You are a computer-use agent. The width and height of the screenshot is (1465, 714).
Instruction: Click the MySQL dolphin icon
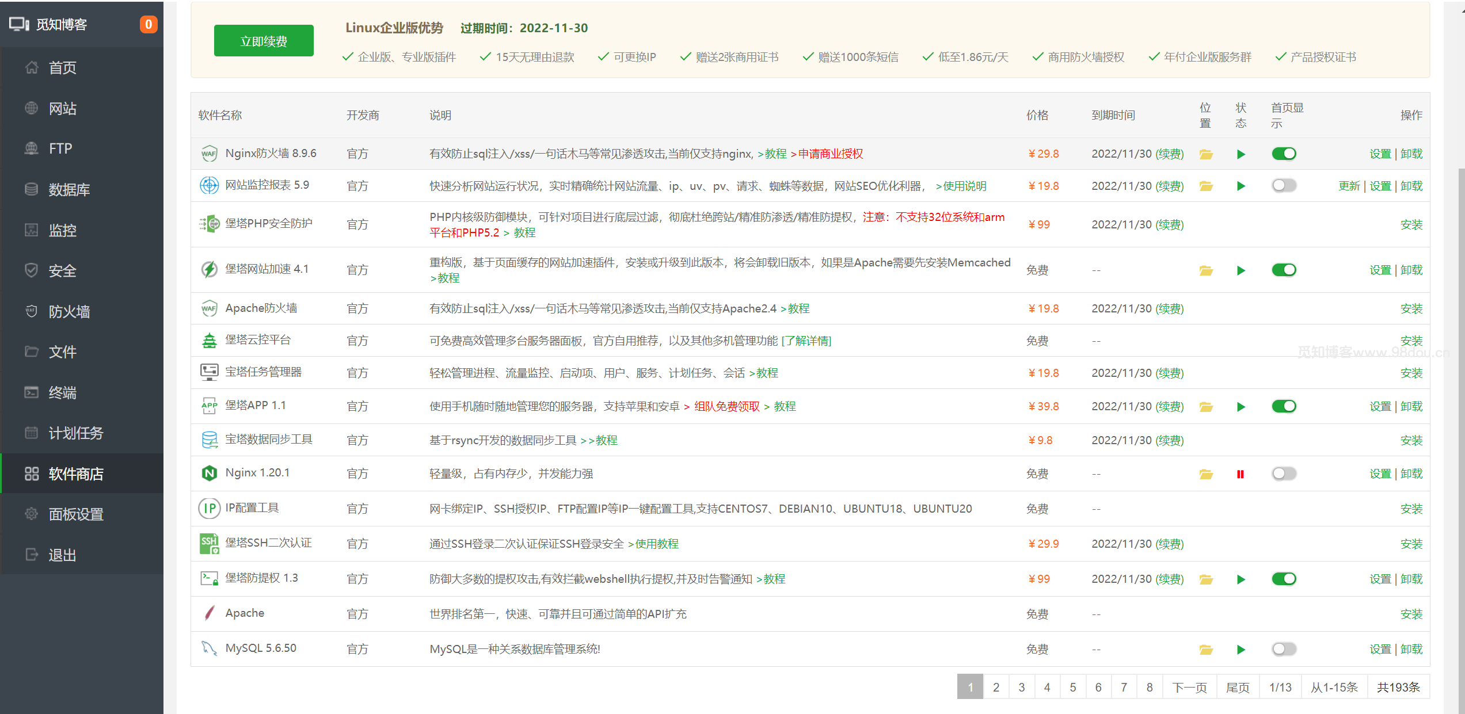pos(209,648)
